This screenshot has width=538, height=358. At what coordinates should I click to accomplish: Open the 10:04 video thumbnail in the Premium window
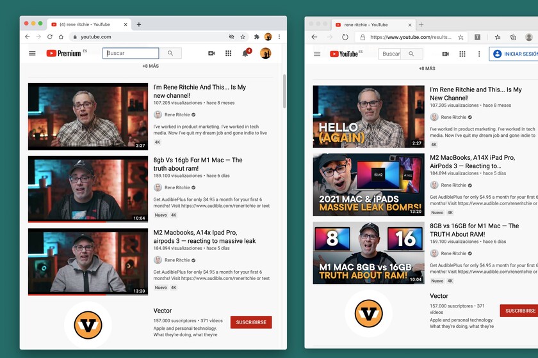click(x=88, y=189)
